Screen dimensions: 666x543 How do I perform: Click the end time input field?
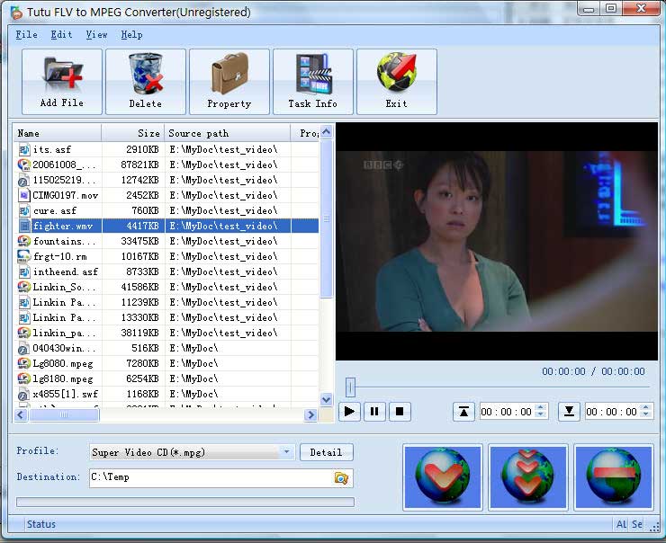613,412
